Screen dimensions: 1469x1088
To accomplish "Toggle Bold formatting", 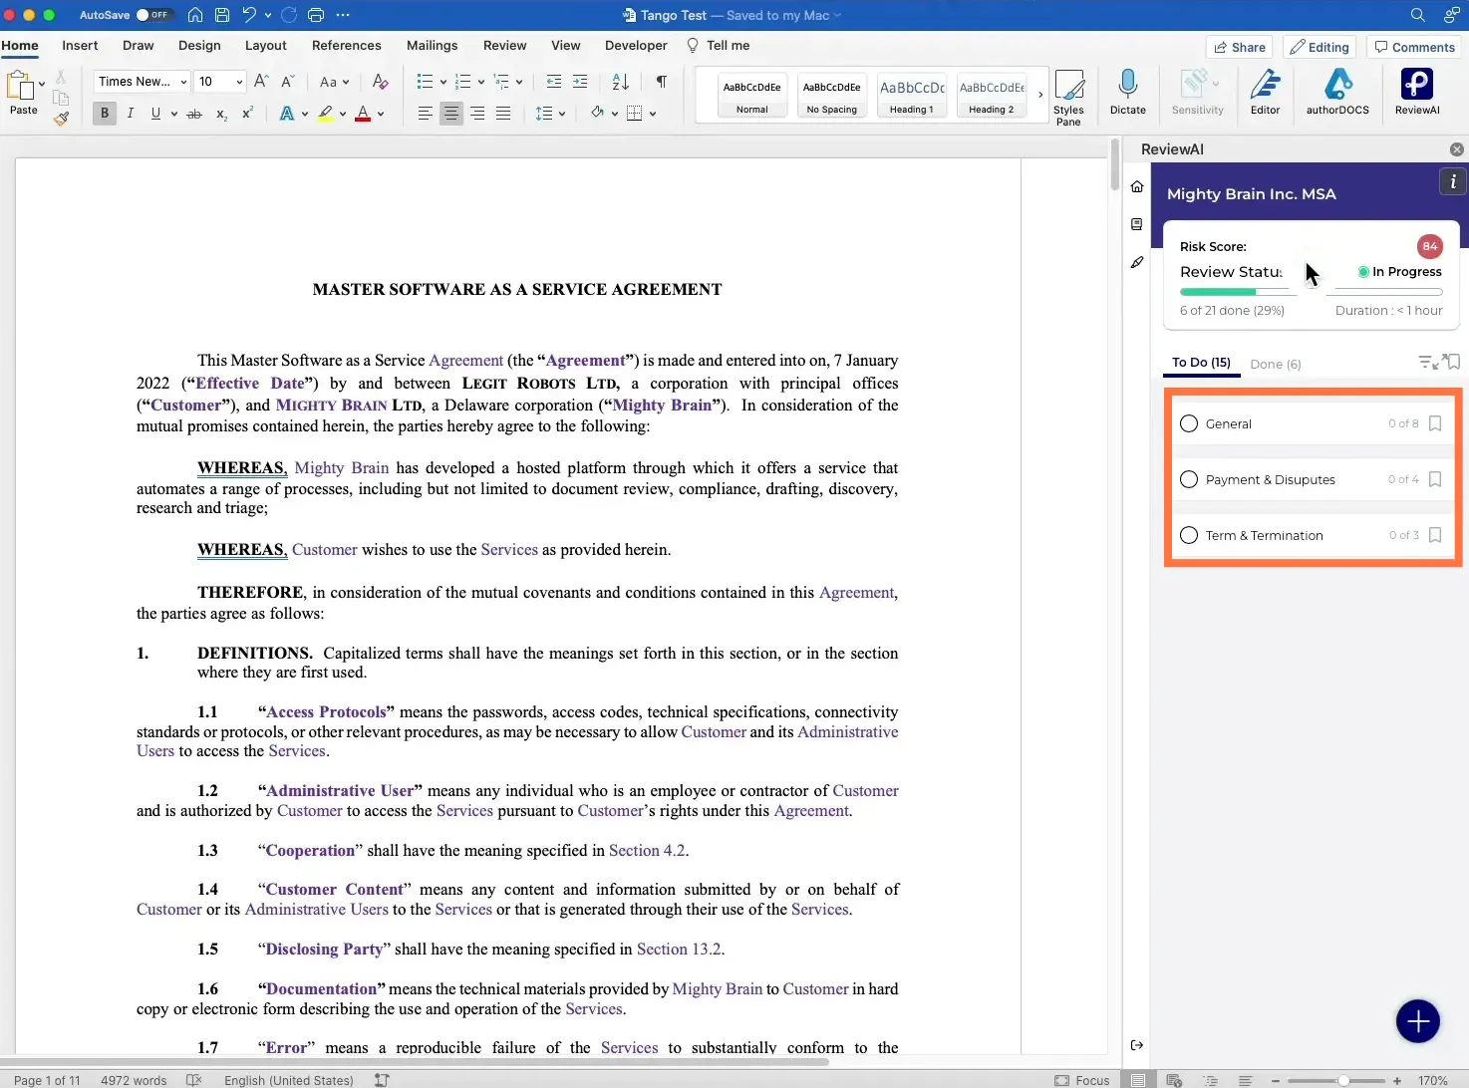I will (105, 114).
